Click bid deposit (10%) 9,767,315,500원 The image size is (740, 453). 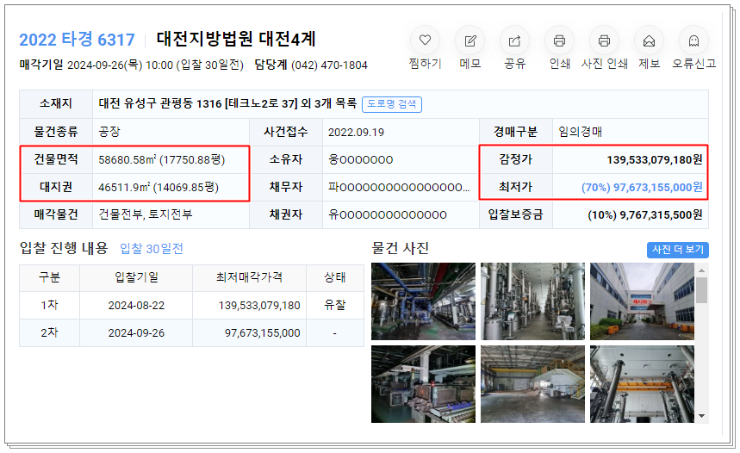click(645, 215)
